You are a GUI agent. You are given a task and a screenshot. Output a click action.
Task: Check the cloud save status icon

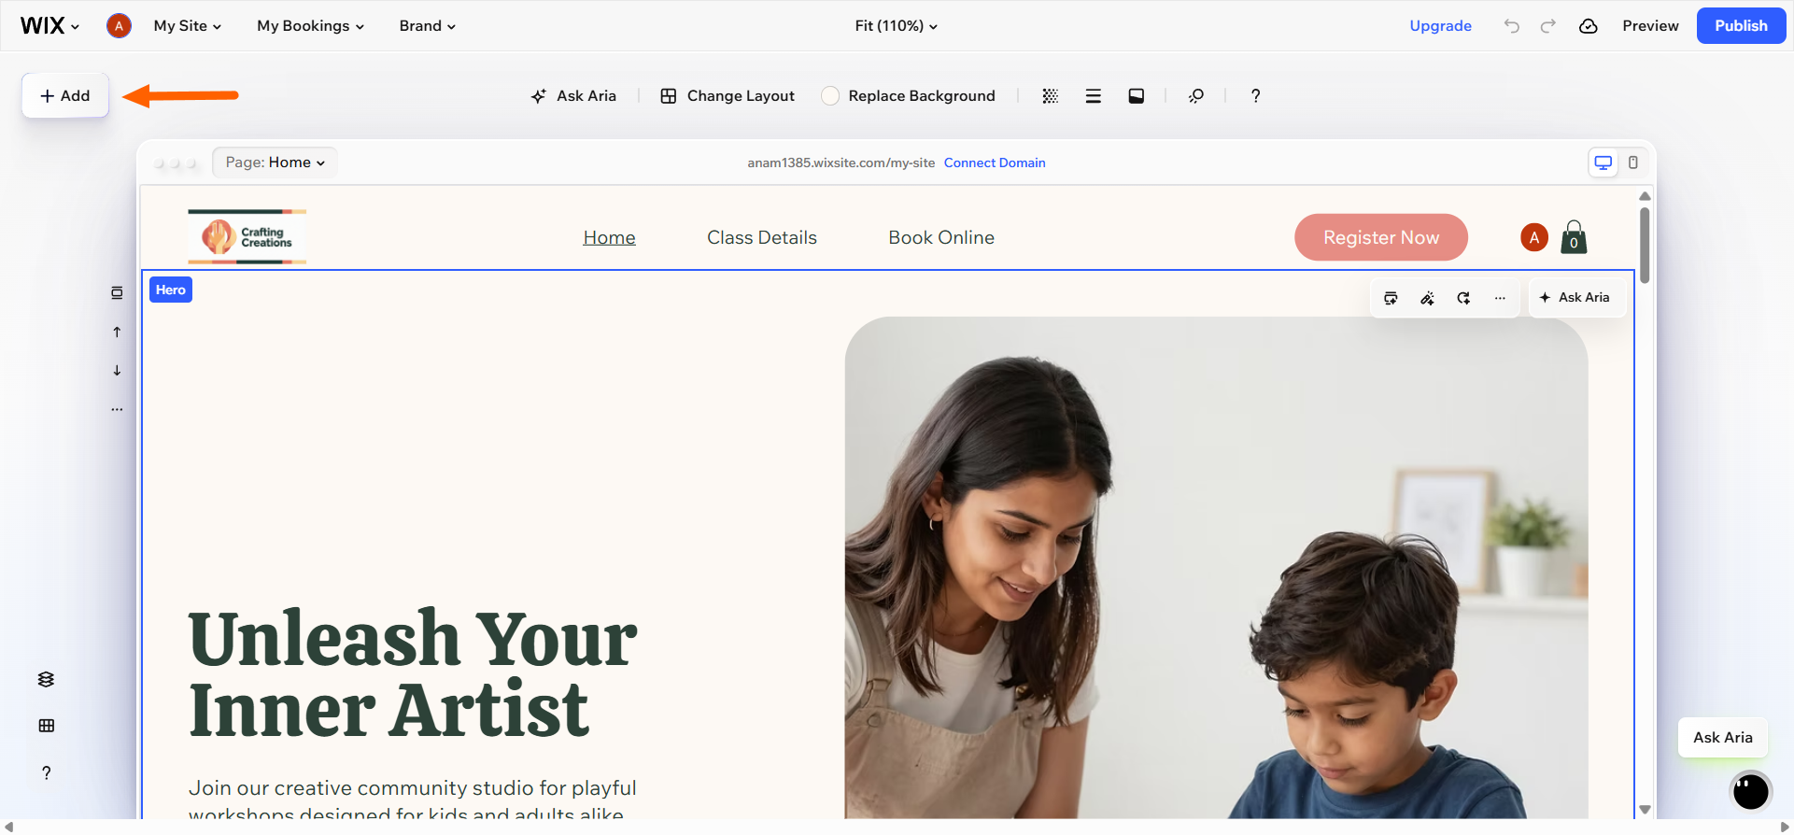point(1588,26)
